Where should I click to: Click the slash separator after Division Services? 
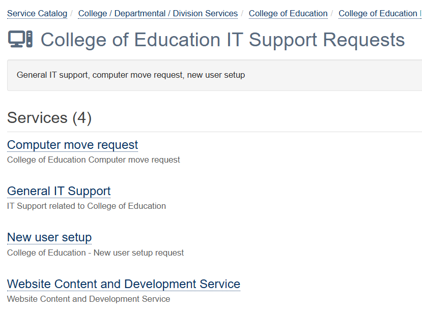[242, 13]
